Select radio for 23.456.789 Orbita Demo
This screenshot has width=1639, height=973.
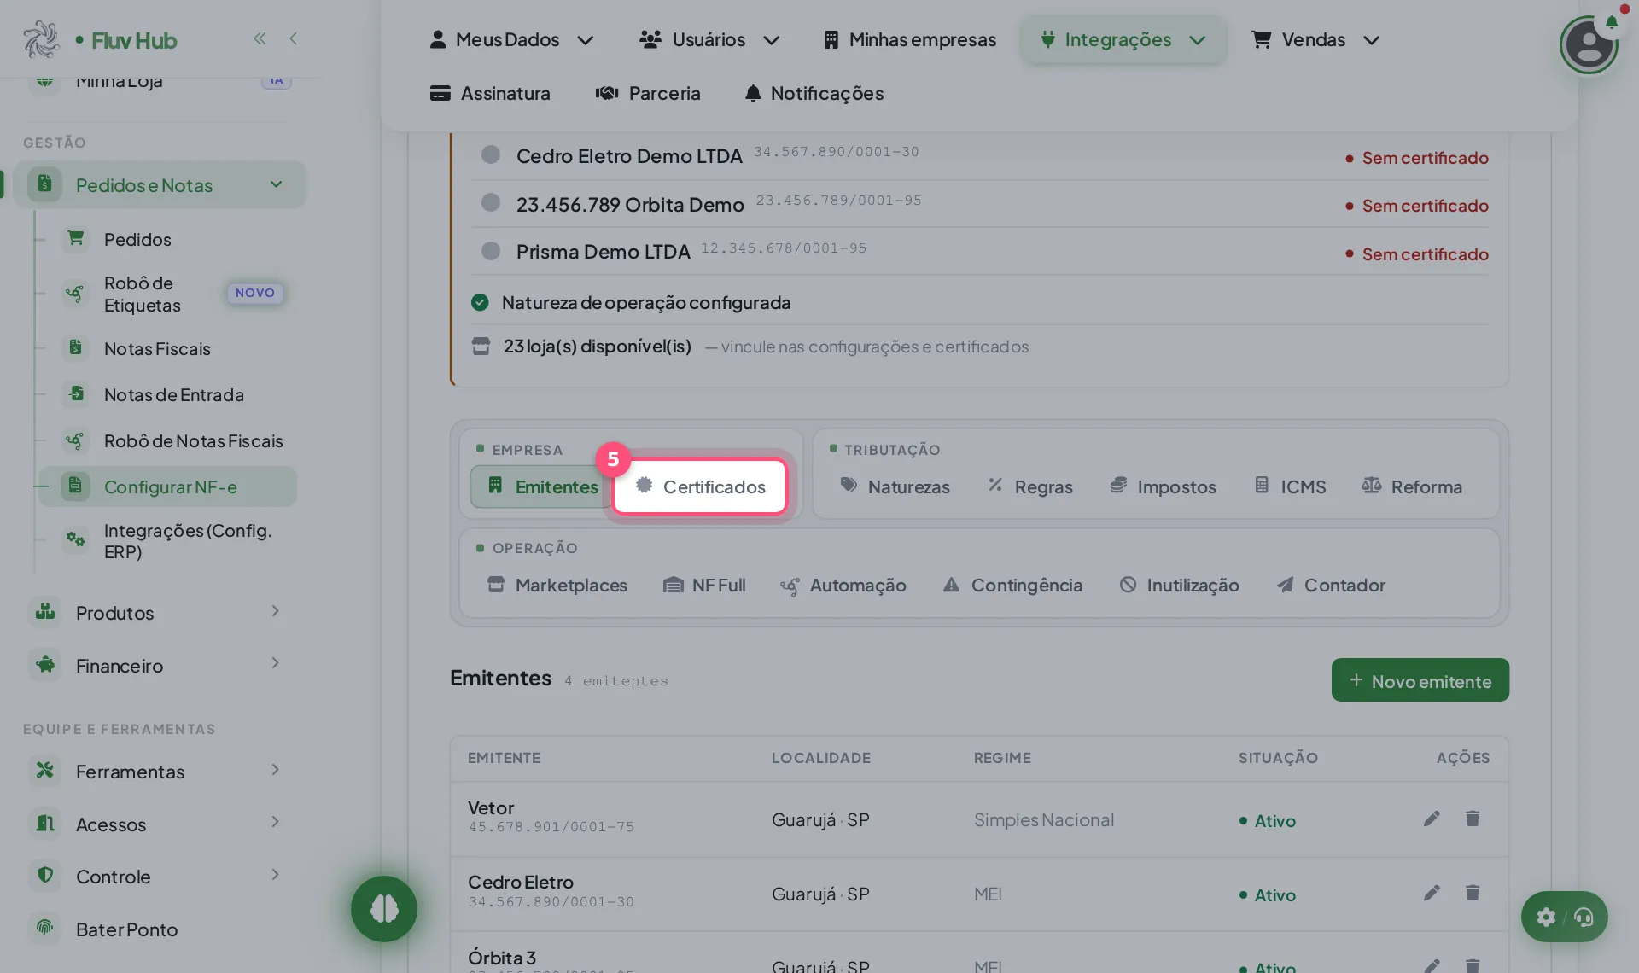[491, 202]
